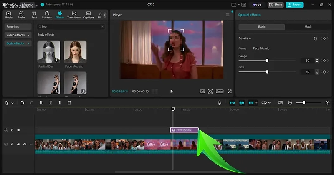Collapse the Body effects category
Viewport: 334px width, 175px height.
[18, 43]
